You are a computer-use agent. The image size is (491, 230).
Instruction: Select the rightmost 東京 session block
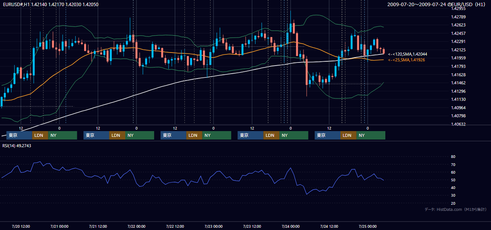[327, 135]
